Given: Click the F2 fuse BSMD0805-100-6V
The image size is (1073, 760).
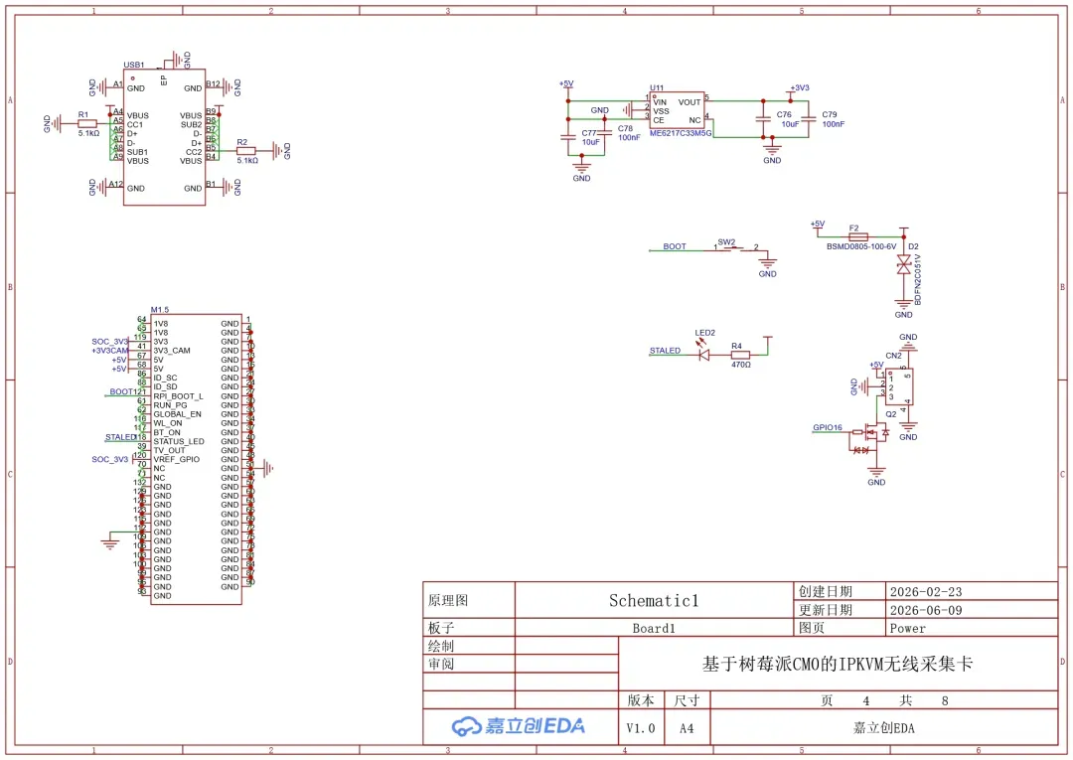Looking at the screenshot, I should coord(857,236).
